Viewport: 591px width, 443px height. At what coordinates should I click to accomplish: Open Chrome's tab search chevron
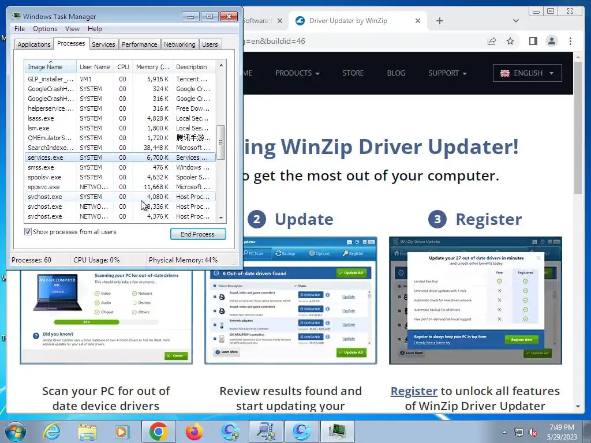pos(516,21)
